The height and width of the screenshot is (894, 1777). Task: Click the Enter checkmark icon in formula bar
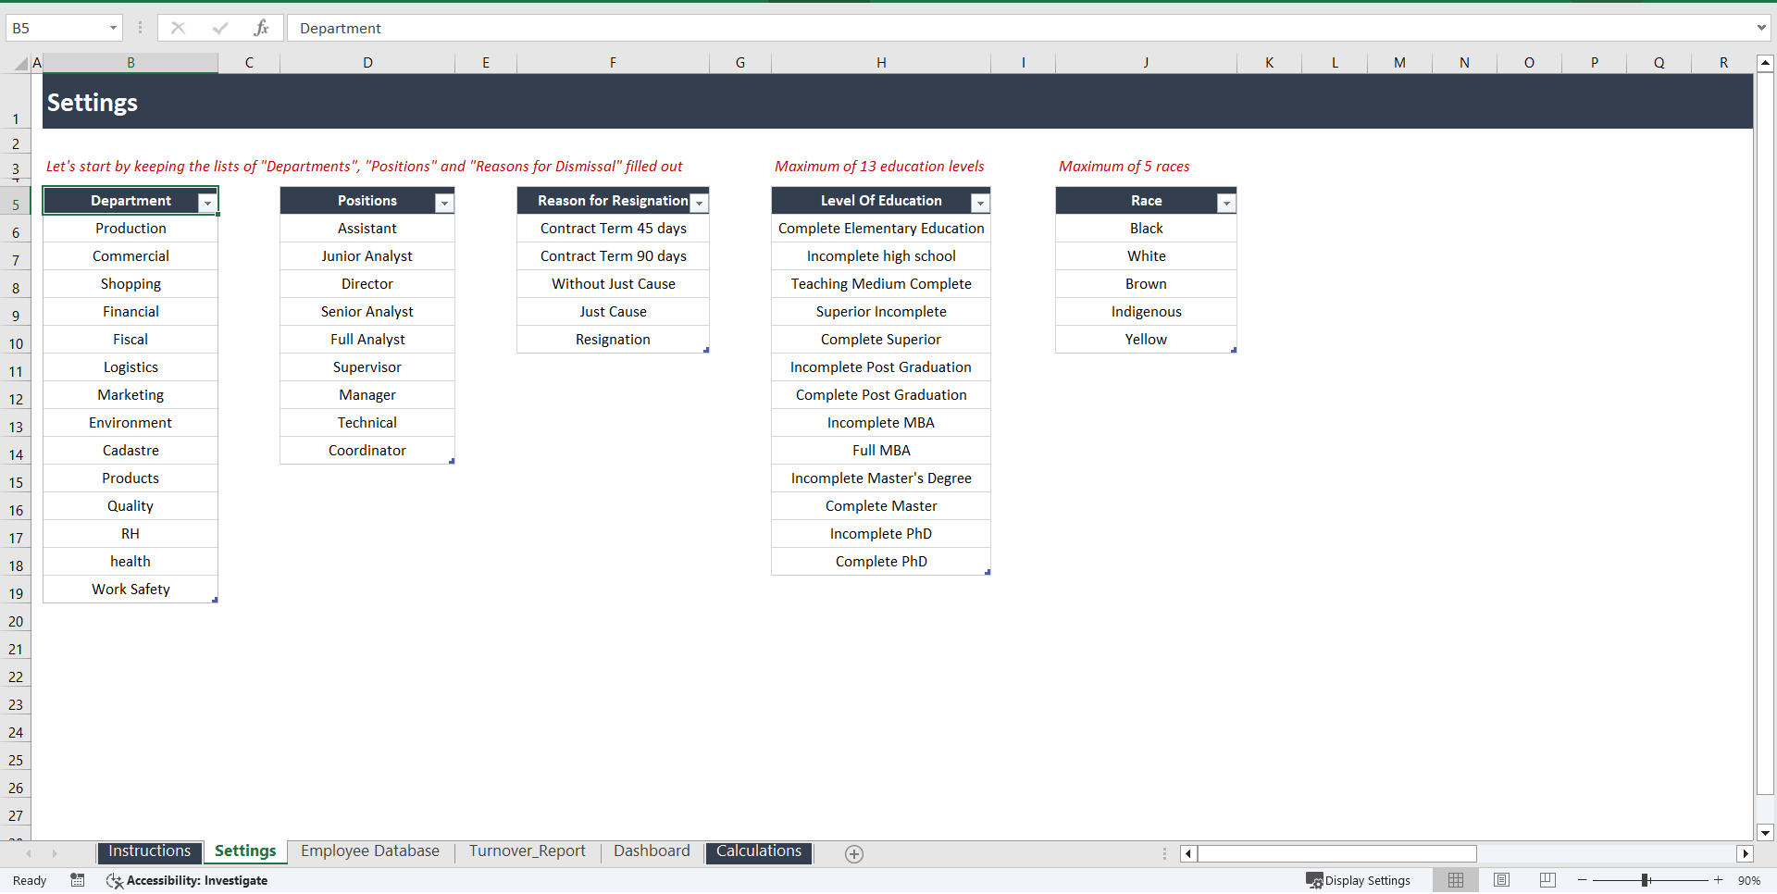coord(219,28)
